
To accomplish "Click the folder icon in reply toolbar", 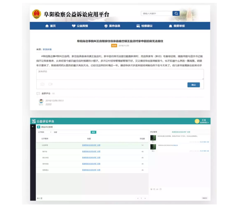I will 154,189.
